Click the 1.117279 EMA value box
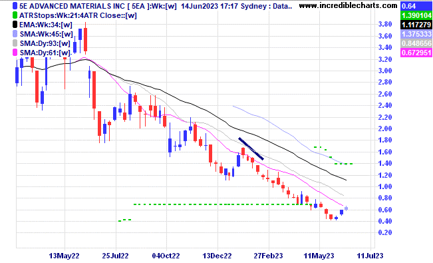 416,25
